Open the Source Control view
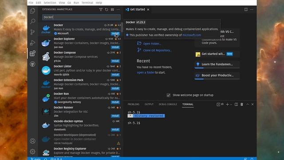The image size is (284, 160). click(x=32, y=32)
